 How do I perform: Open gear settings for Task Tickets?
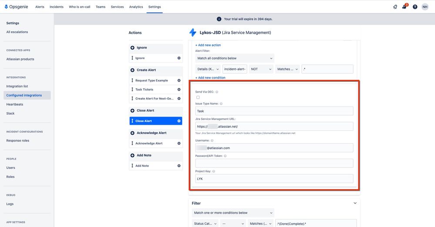click(x=179, y=90)
